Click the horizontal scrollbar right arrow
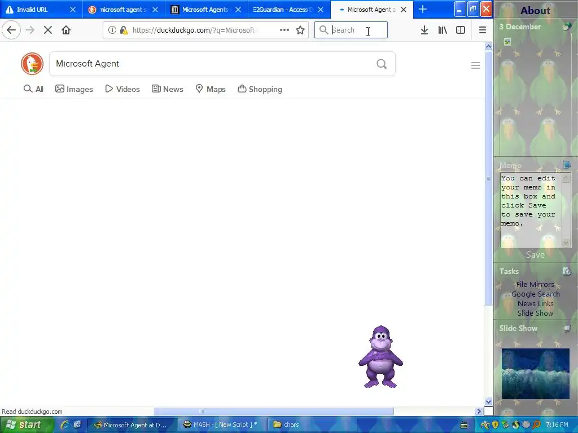The width and height of the screenshot is (578, 433). [x=479, y=411]
